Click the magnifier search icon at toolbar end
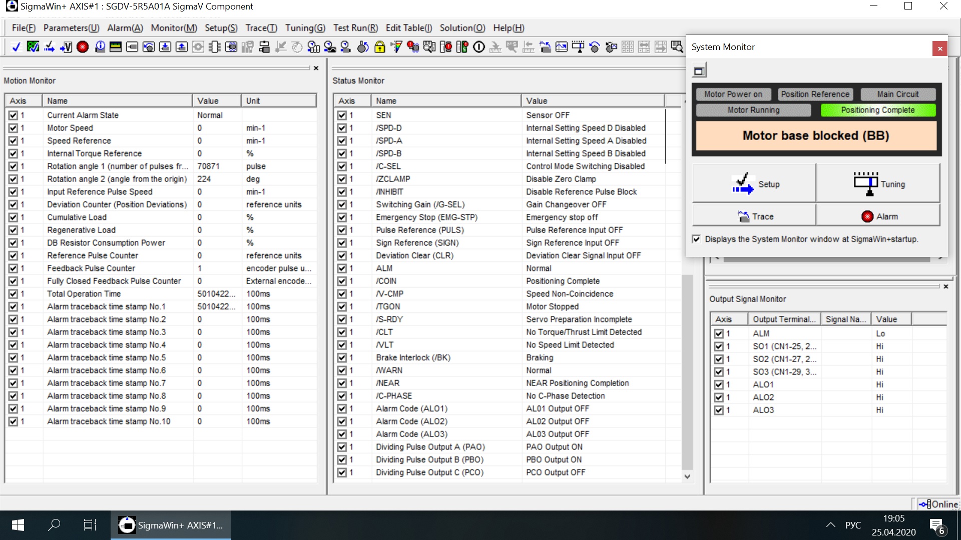961x540 pixels. [677, 47]
